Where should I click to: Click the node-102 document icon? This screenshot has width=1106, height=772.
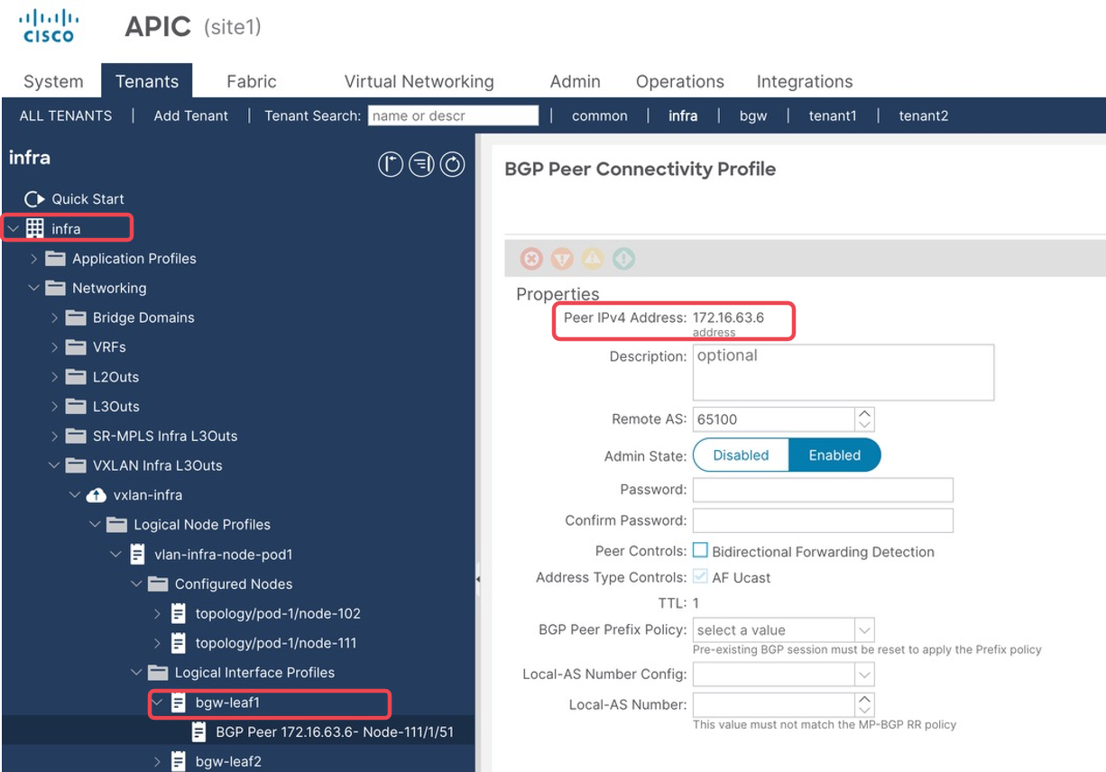tap(178, 614)
